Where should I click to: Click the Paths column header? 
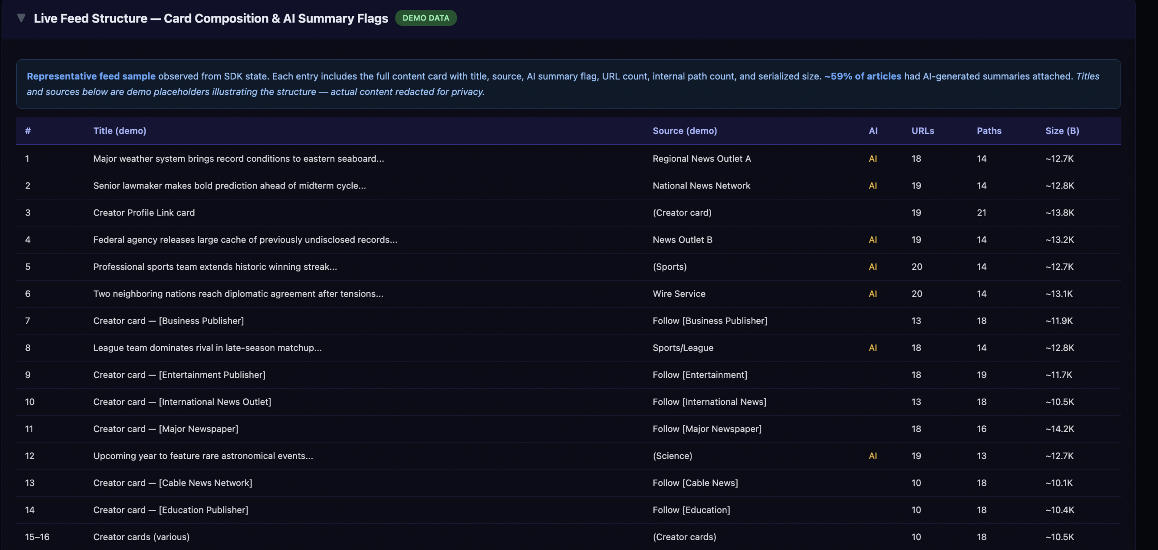(x=989, y=131)
